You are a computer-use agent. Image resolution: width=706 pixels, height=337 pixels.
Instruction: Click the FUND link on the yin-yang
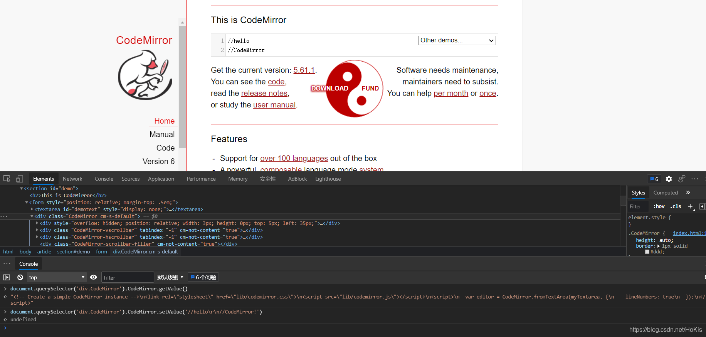[x=370, y=88]
